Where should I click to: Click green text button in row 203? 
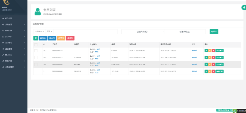click(219, 51)
